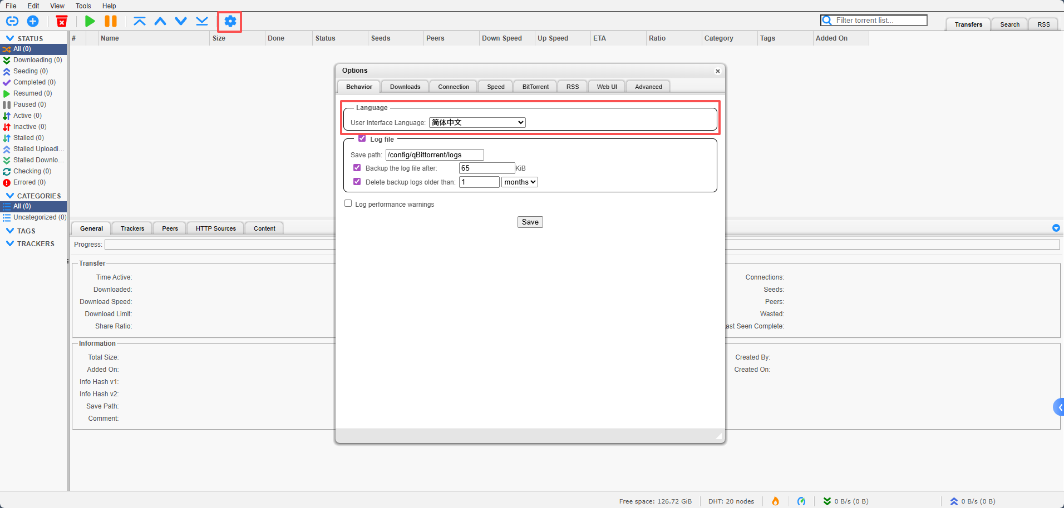Collapse the CATEGORIES sidebar section

[10, 196]
